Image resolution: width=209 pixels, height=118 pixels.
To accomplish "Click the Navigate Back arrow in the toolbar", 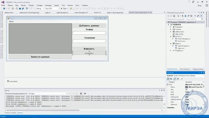I will pos(4,9).
